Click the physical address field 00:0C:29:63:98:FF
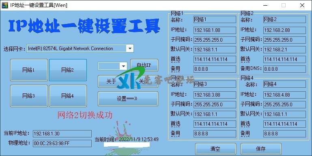Screen dimensions: 312x156 coord(62,143)
